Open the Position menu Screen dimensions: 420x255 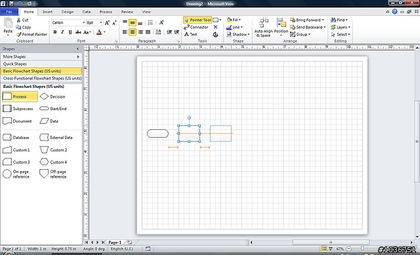point(281,28)
